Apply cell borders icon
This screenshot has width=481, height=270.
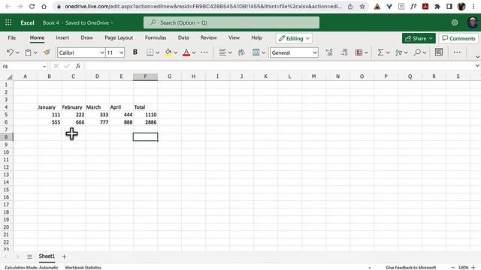point(150,52)
